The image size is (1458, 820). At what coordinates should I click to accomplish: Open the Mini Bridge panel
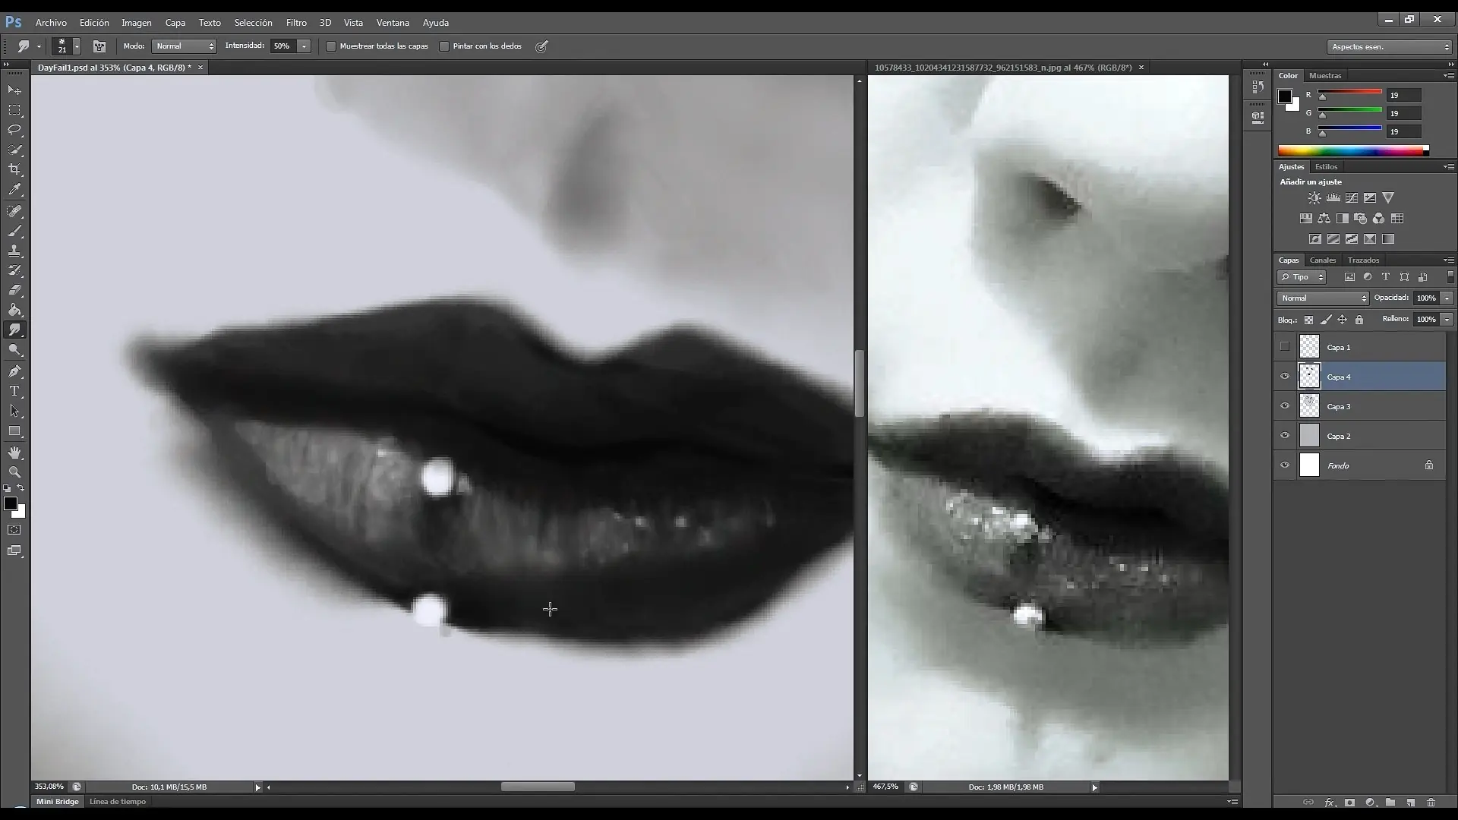click(x=58, y=802)
